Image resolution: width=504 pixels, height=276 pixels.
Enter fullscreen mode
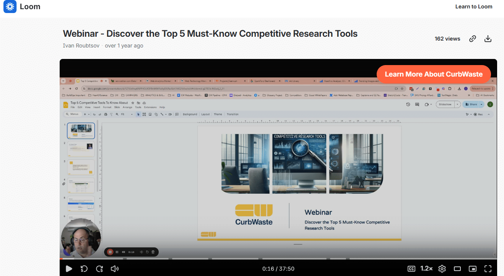click(488, 269)
